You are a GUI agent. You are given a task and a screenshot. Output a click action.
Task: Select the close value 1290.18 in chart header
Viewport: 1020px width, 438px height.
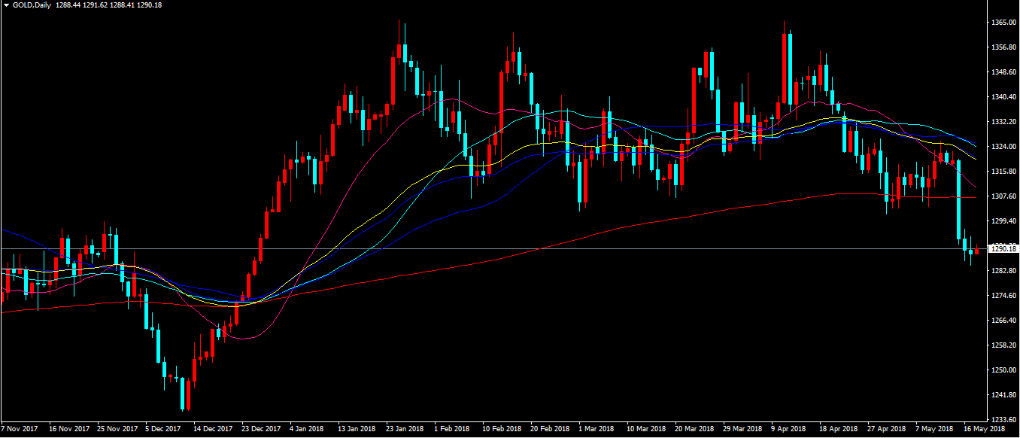tap(149, 5)
